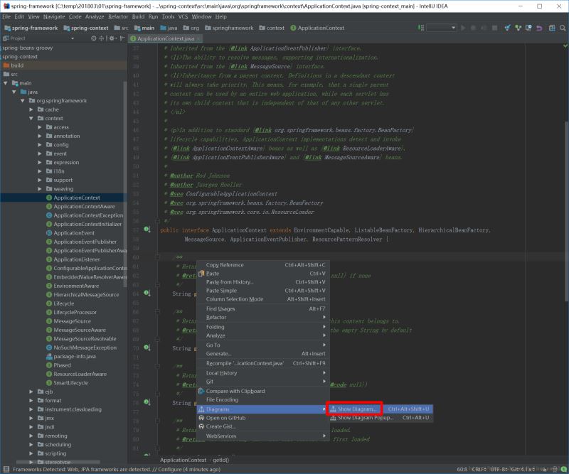Open Search Everywhere with the magnifier icon

click(562, 26)
